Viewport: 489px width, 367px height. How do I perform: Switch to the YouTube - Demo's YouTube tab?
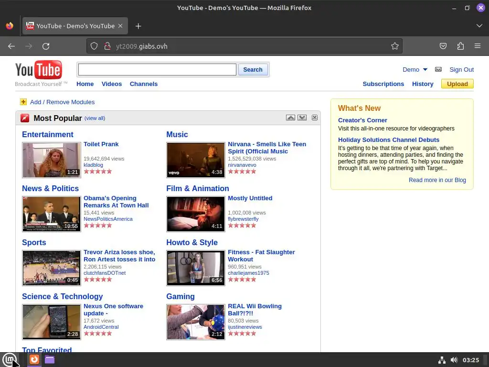(x=75, y=26)
